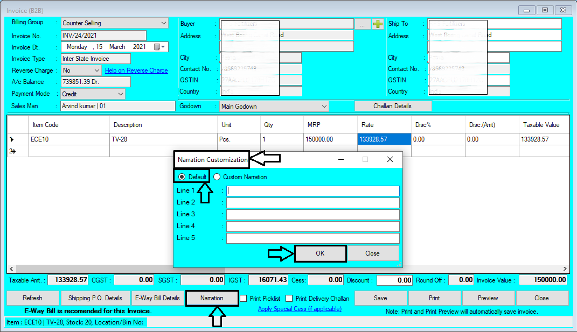
Task: Open Challan Details
Action: pos(392,105)
